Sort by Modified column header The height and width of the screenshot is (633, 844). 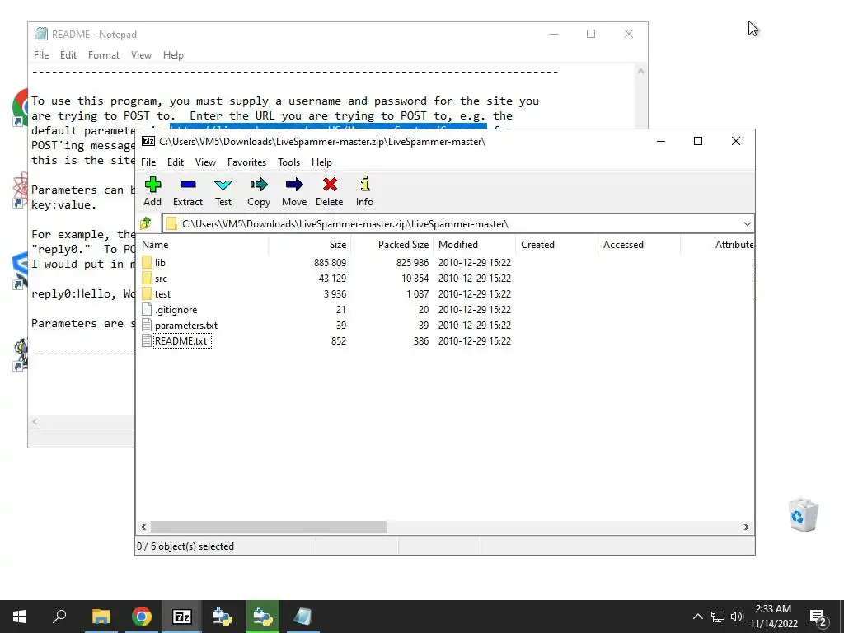tap(474, 244)
